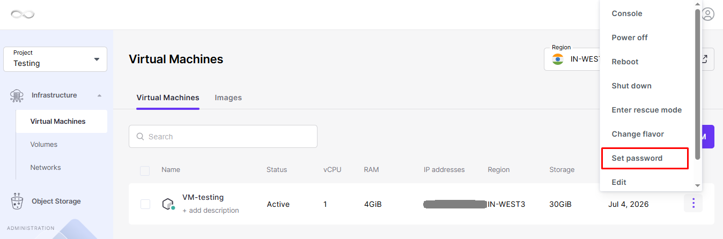This screenshot has width=723, height=239.
Task: Focus the Search input field
Action: 223,137
